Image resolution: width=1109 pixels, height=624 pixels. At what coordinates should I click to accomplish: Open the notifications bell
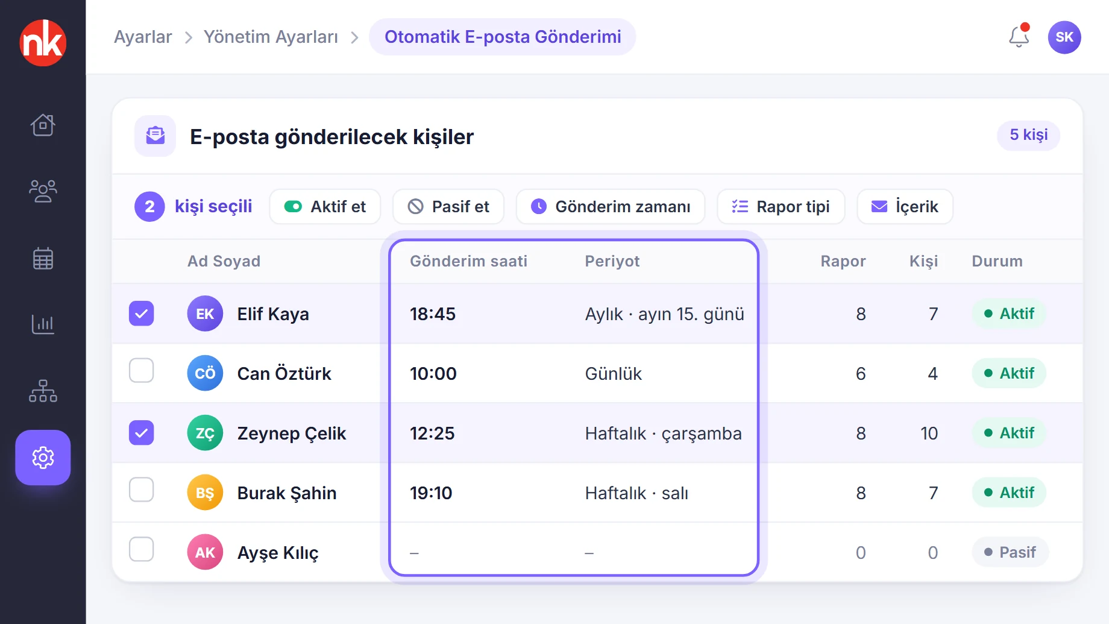(x=1019, y=37)
